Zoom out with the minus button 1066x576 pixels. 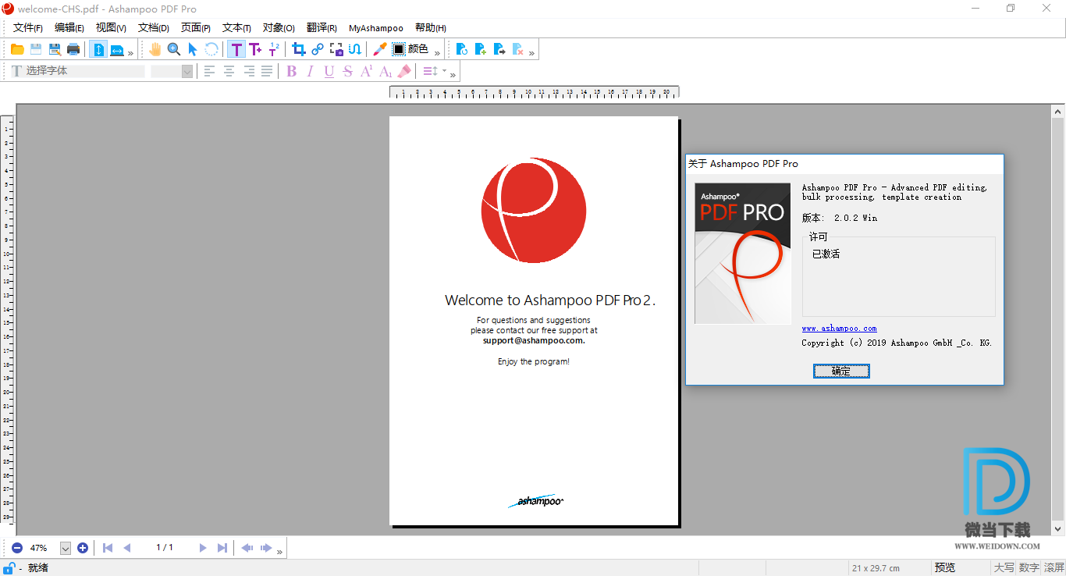17,548
